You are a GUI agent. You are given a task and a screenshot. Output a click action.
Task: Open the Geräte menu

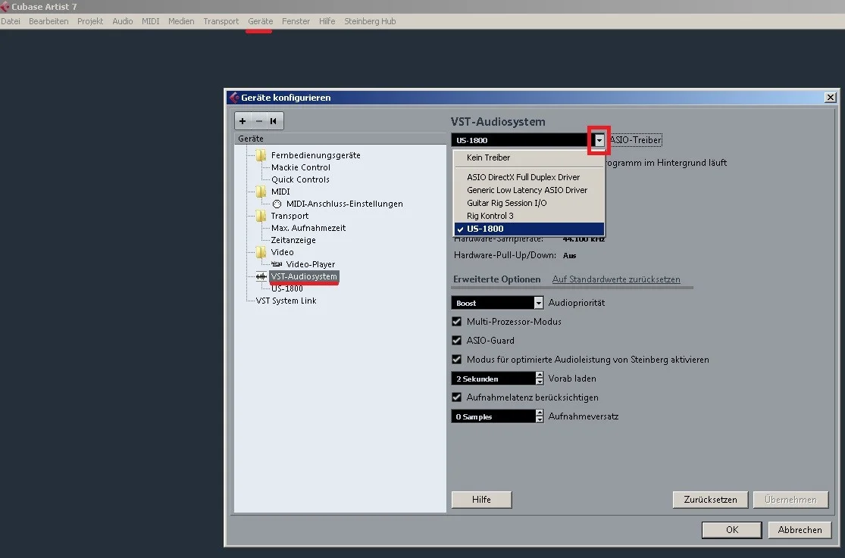tap(260, 21)
